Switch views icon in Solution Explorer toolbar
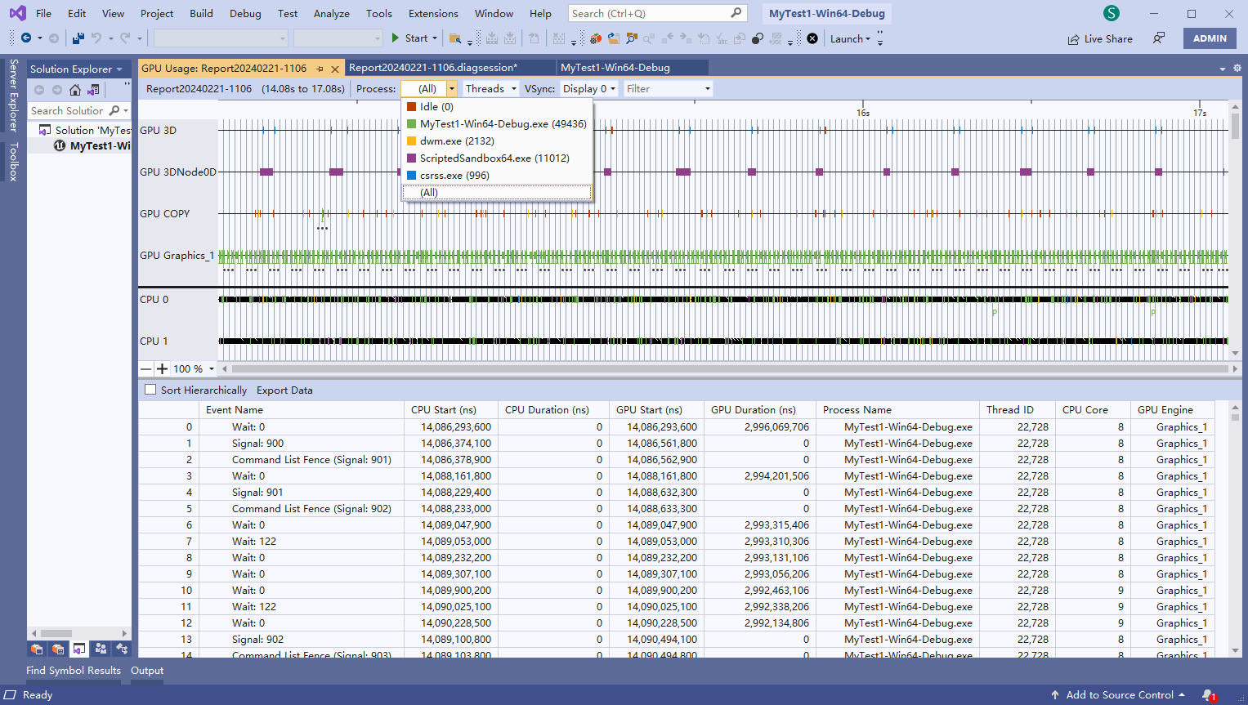The width and height of the screenshot is (1248, 705). pos(93,90)
